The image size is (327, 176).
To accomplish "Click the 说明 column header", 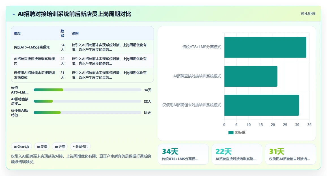I will 75,33.
